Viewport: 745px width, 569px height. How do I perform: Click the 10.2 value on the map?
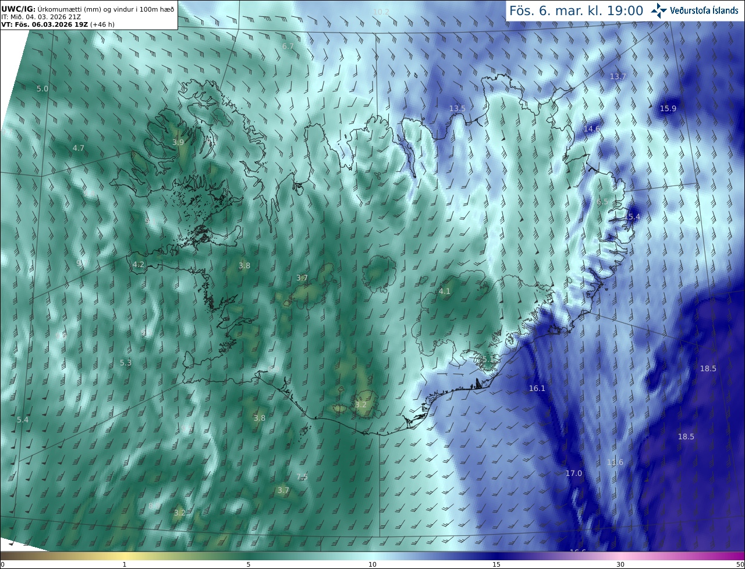pyautogui.click(x=381, y=12)
